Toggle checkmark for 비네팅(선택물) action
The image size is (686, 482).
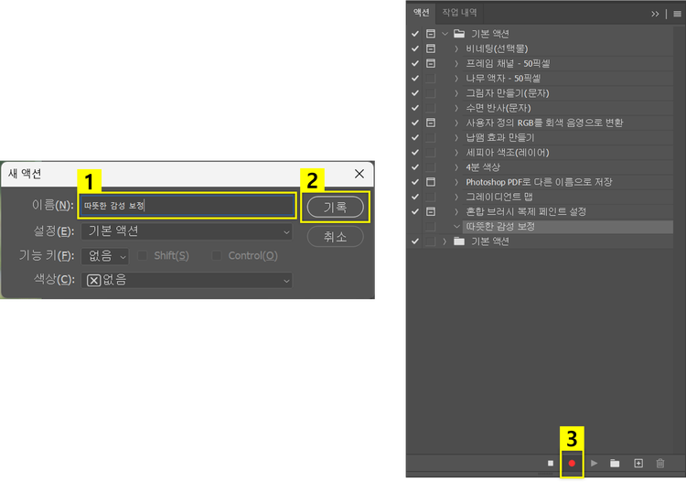point(415,48)
